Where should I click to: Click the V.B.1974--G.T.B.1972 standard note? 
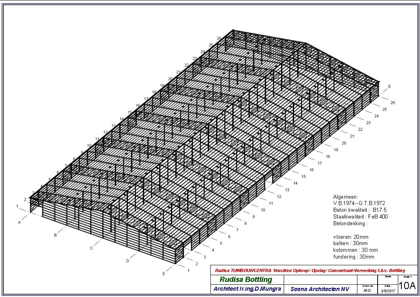[x=359, y=203]
